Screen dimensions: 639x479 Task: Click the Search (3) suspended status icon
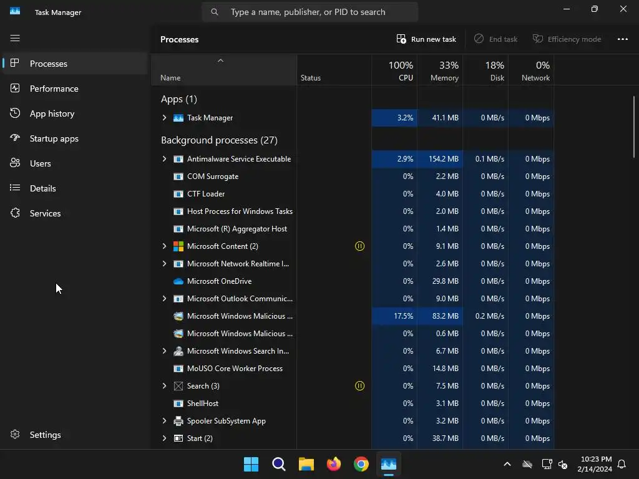click(x=360, y=385)
